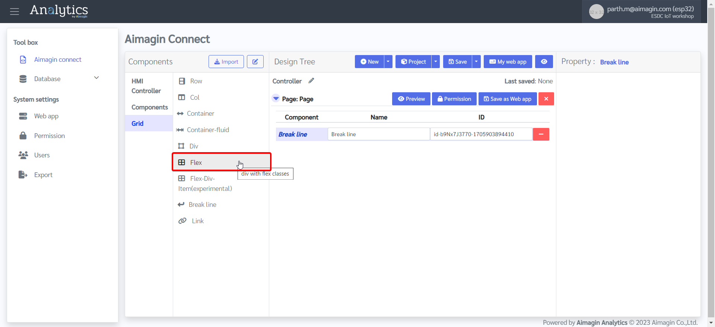The height and width of the screenshot is (327, 715).
Task: Click the page Permission button
Action: click(x=454, y=99)
